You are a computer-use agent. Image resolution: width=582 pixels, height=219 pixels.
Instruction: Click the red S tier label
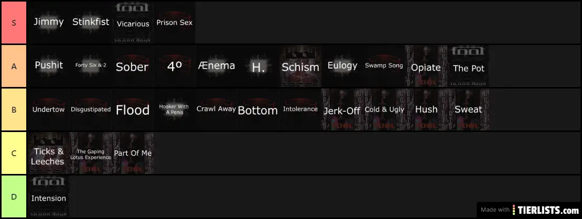(14, 23)
